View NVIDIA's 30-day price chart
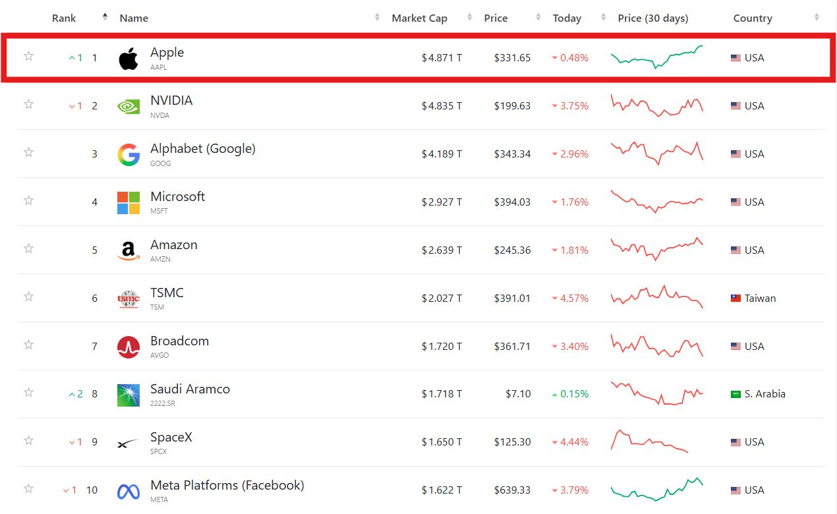 (x=657, y=105)
